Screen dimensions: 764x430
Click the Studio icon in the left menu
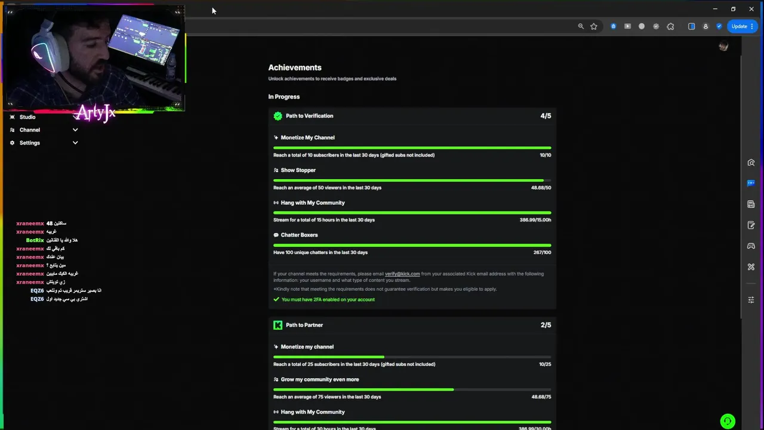point(12,117)
